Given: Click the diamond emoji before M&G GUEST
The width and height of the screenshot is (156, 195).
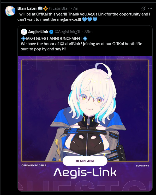Looking at the screenshot, I should coord(23,39).
